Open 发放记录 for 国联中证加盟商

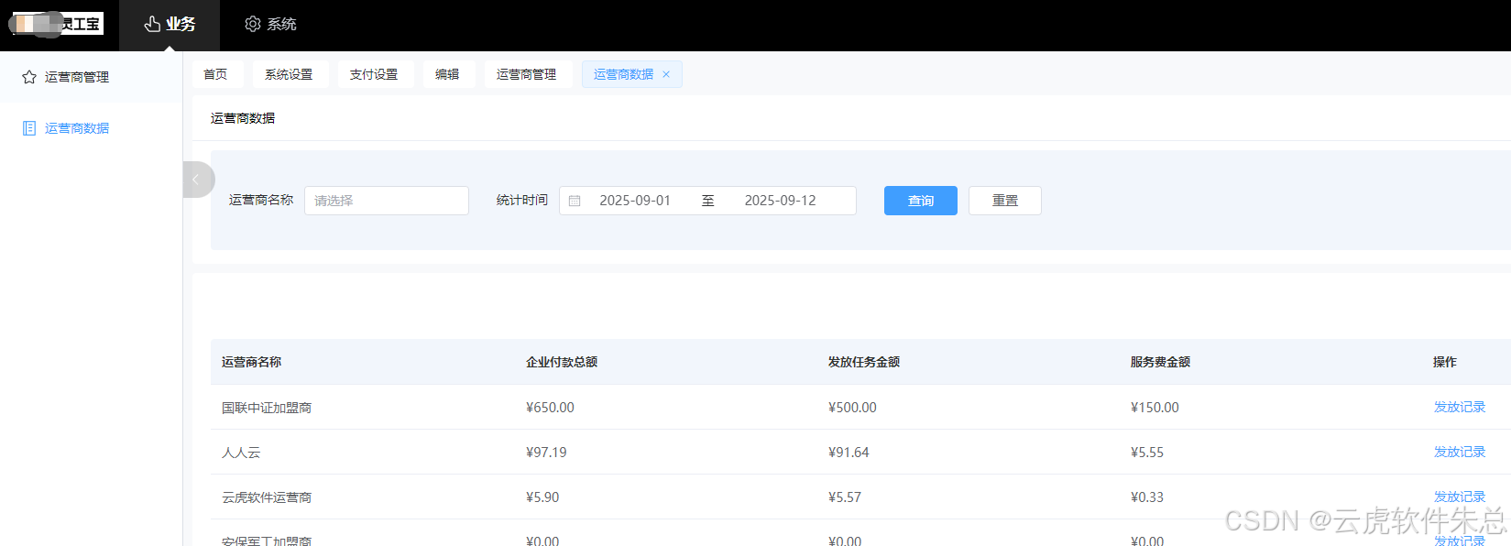(1459, 407)
